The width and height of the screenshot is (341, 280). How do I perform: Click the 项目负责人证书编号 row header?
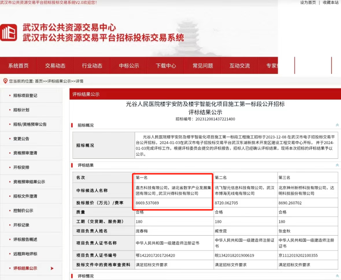point(104,255)
